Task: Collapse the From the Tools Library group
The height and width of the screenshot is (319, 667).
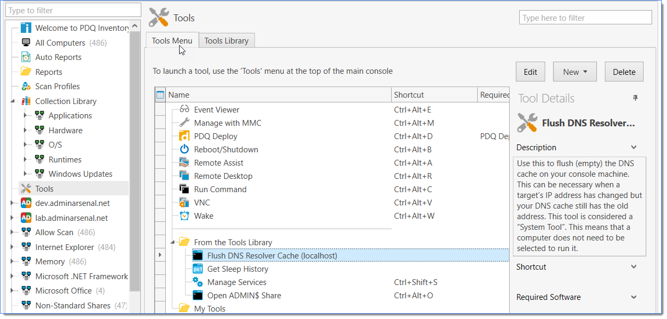Action: click(x=172, y=243)
